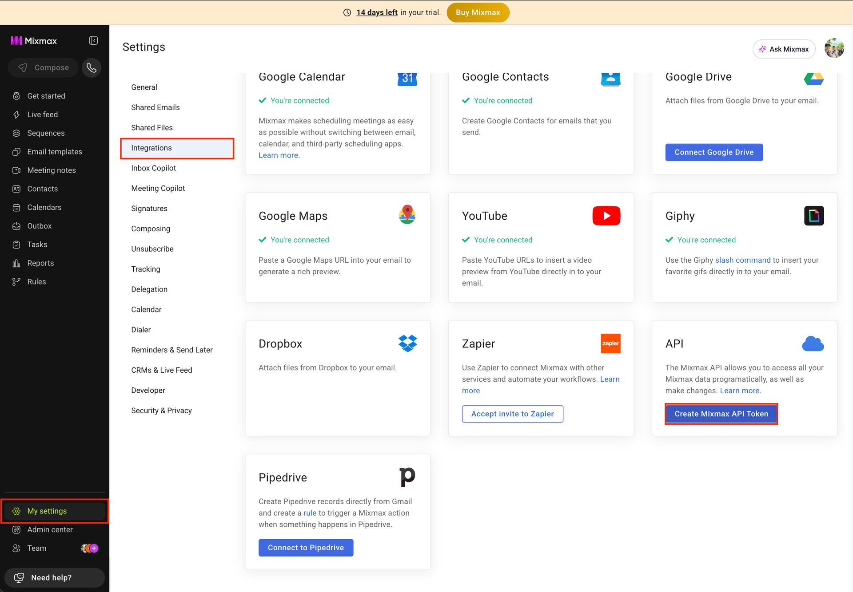Click the Compose button
The width and height of the screenshot is (853, 592).
(43, 67)
